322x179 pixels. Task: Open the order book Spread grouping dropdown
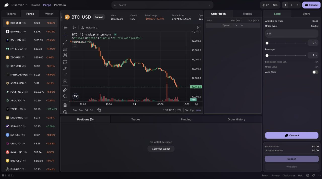(235, 25)
